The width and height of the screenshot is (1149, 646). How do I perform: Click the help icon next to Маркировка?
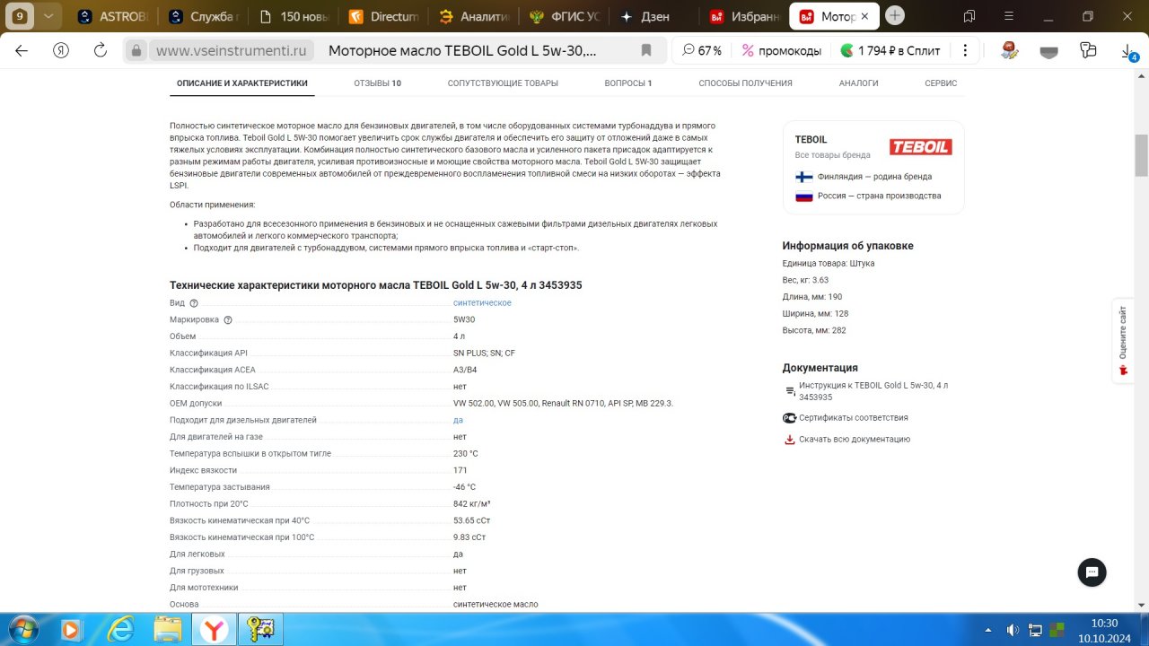[227, 320]
